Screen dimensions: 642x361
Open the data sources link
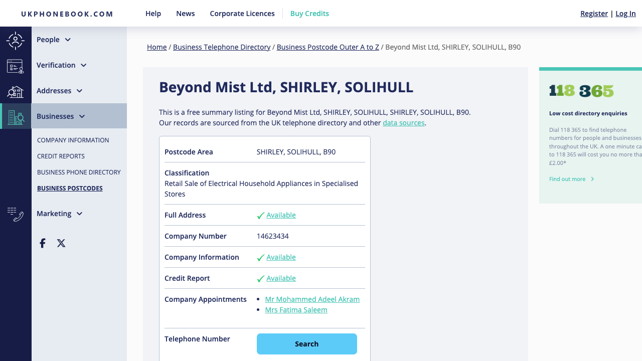tap(403, 123)
